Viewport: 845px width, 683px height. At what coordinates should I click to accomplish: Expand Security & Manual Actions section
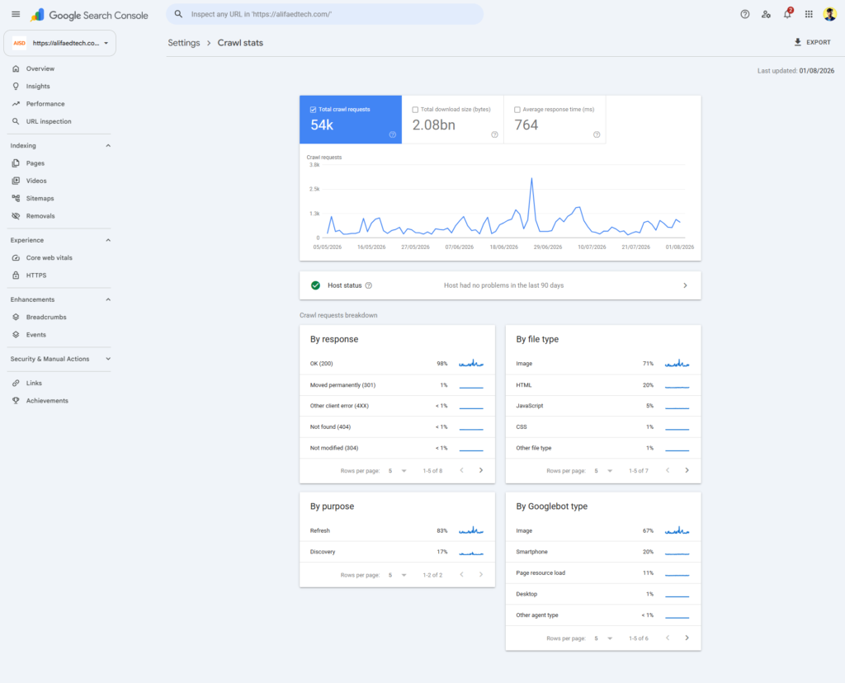[108, 359]
